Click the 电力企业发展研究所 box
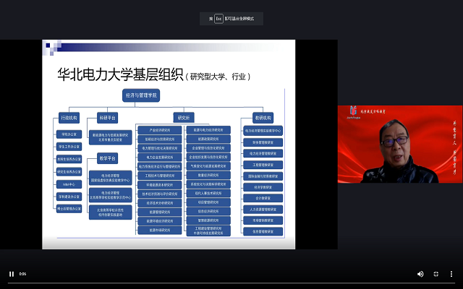 coord(160,158)
